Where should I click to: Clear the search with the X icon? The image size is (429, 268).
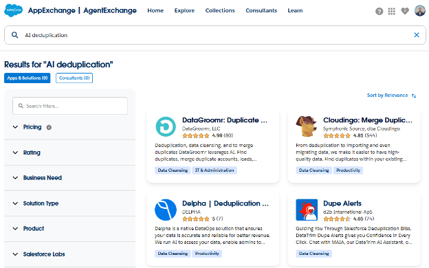coord(417,35)
